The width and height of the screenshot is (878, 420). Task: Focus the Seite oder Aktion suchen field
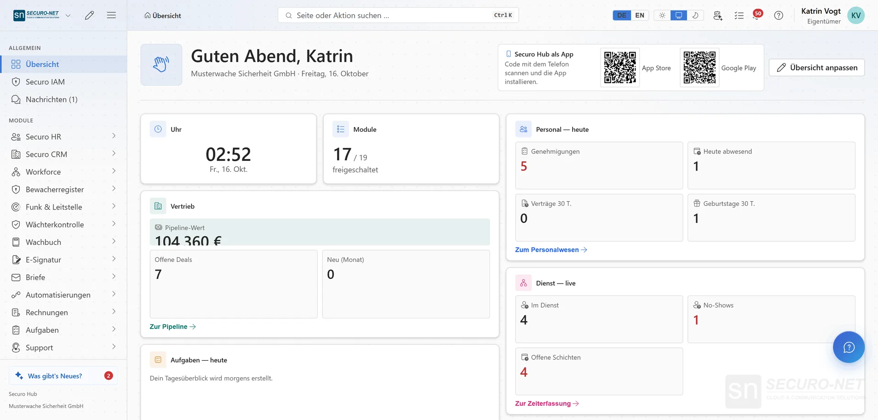398,15
